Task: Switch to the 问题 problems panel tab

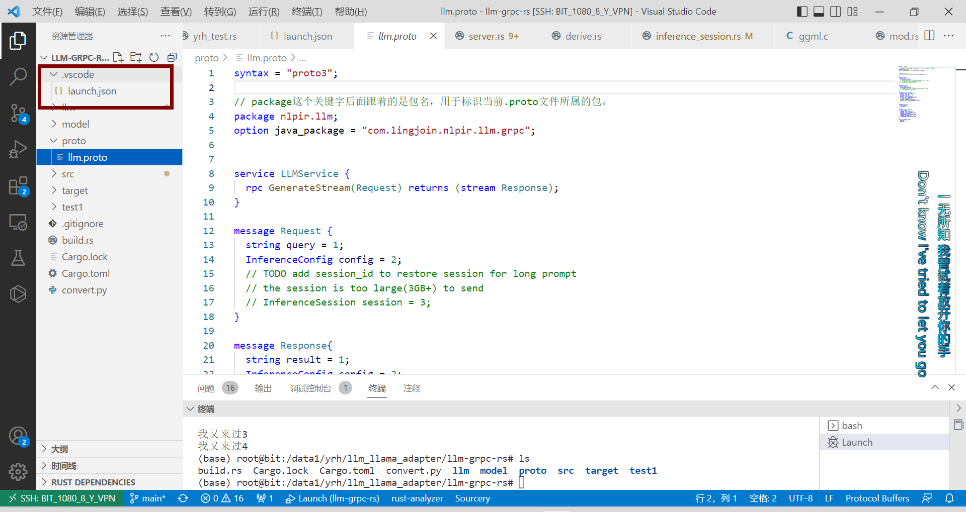Action: point(217,388)
